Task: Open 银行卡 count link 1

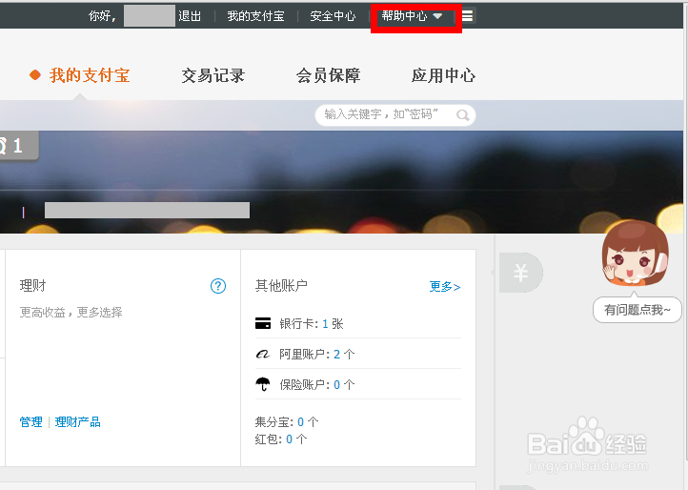Action: pyautogui.click(x=325, y=324)
